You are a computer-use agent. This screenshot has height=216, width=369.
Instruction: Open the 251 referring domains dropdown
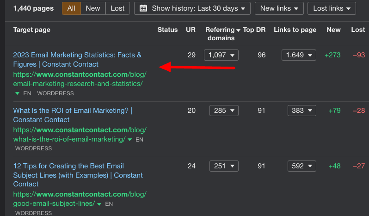pos(224,166)
